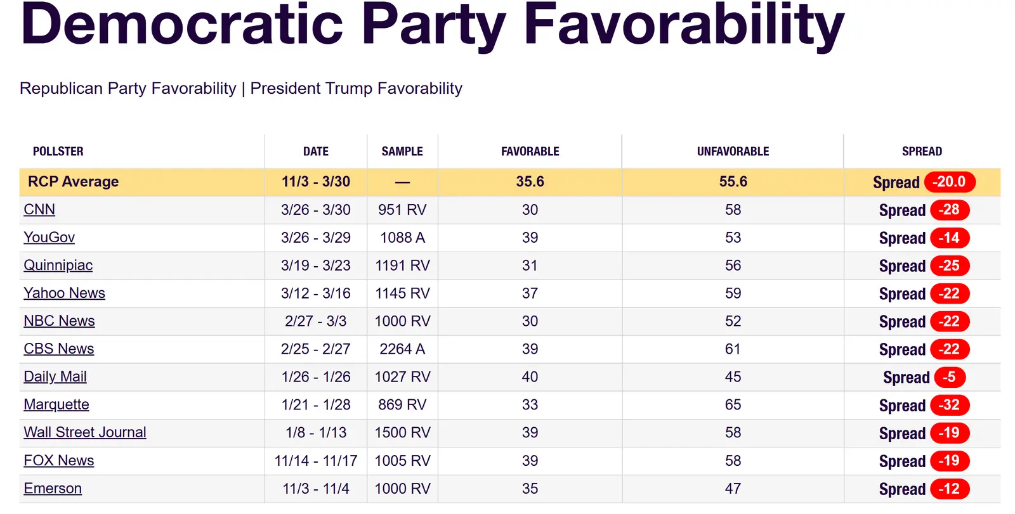Go to Republican Party Favorability page
1015x514 pixels.
click(128, 88)
